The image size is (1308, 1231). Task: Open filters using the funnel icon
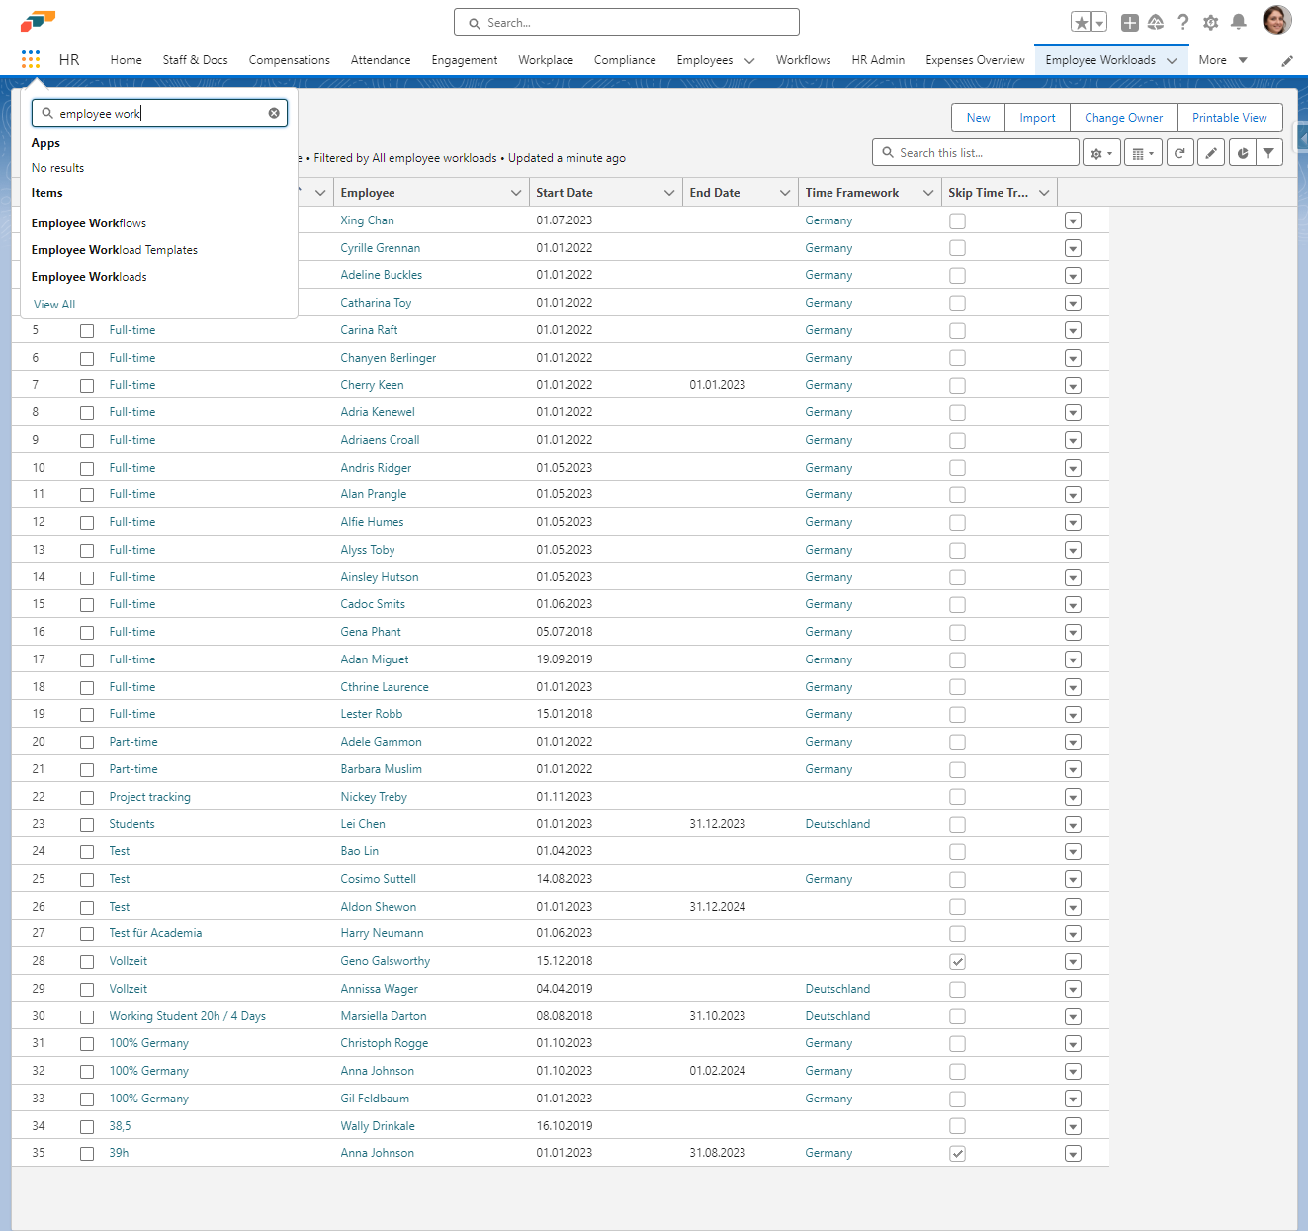tap(1269, 152)
